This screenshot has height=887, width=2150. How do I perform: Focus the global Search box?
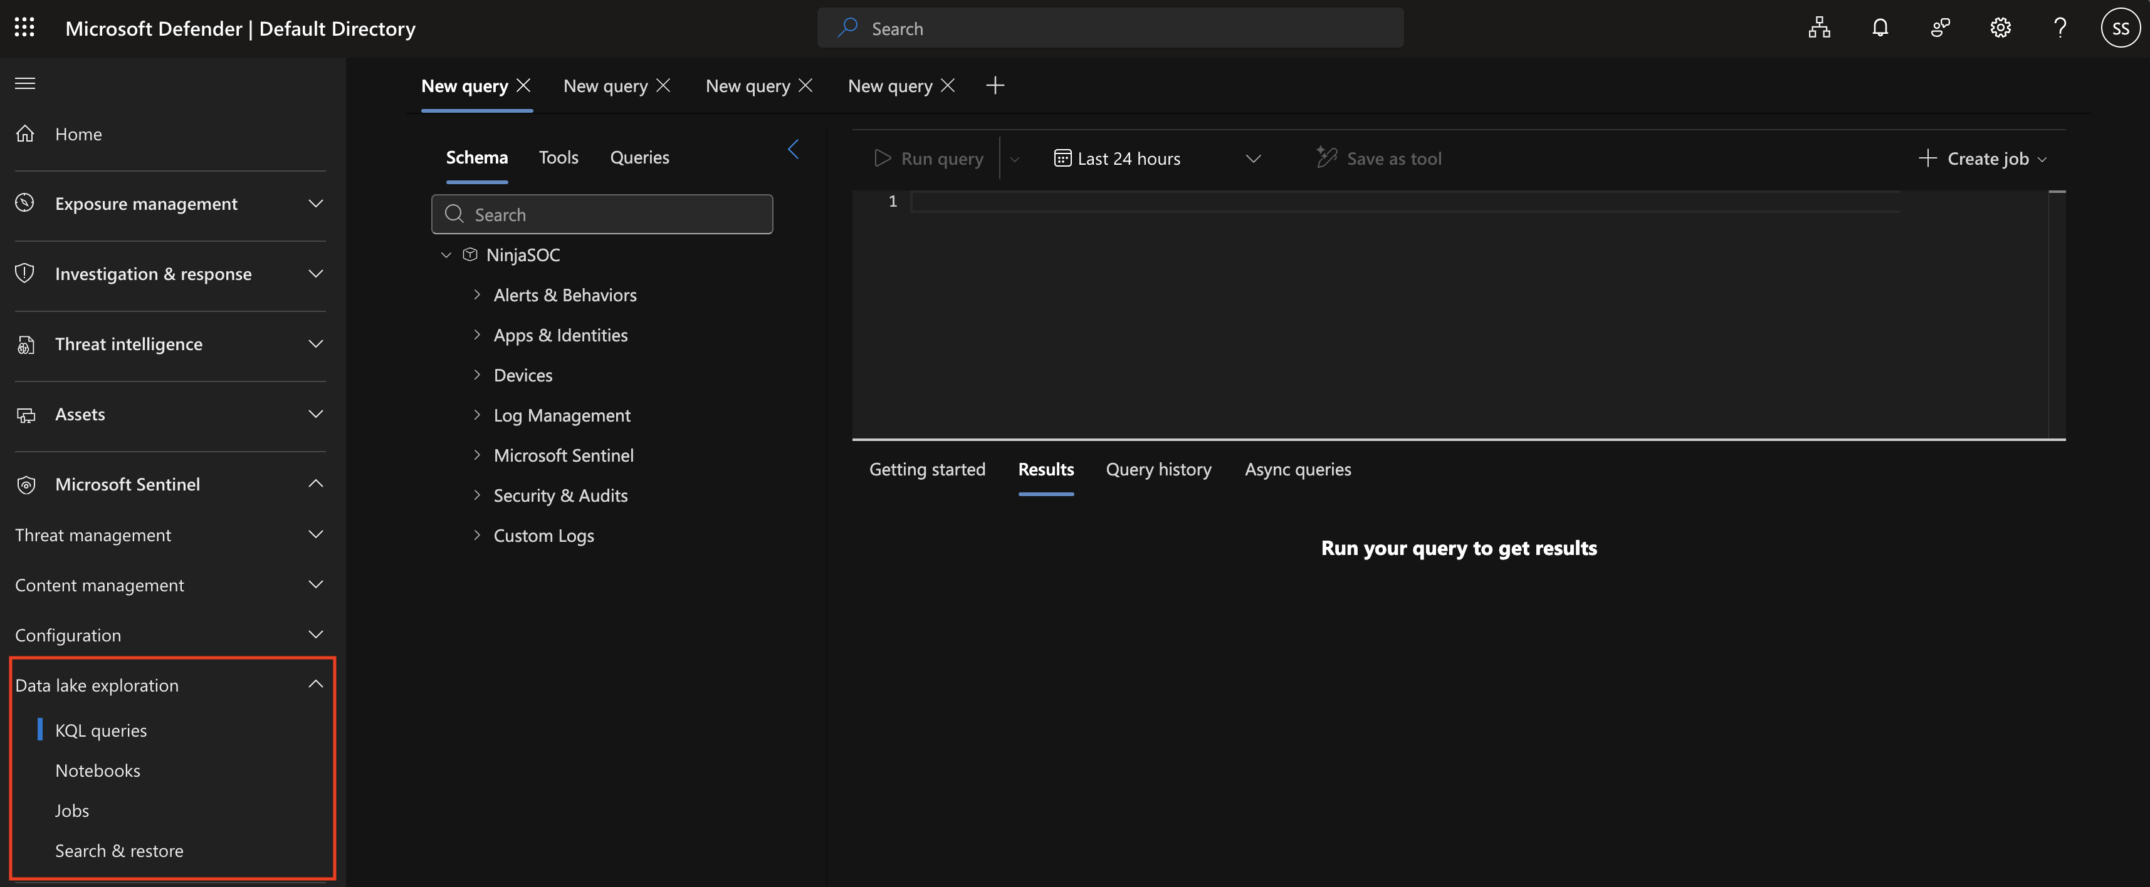point(1110,28)
